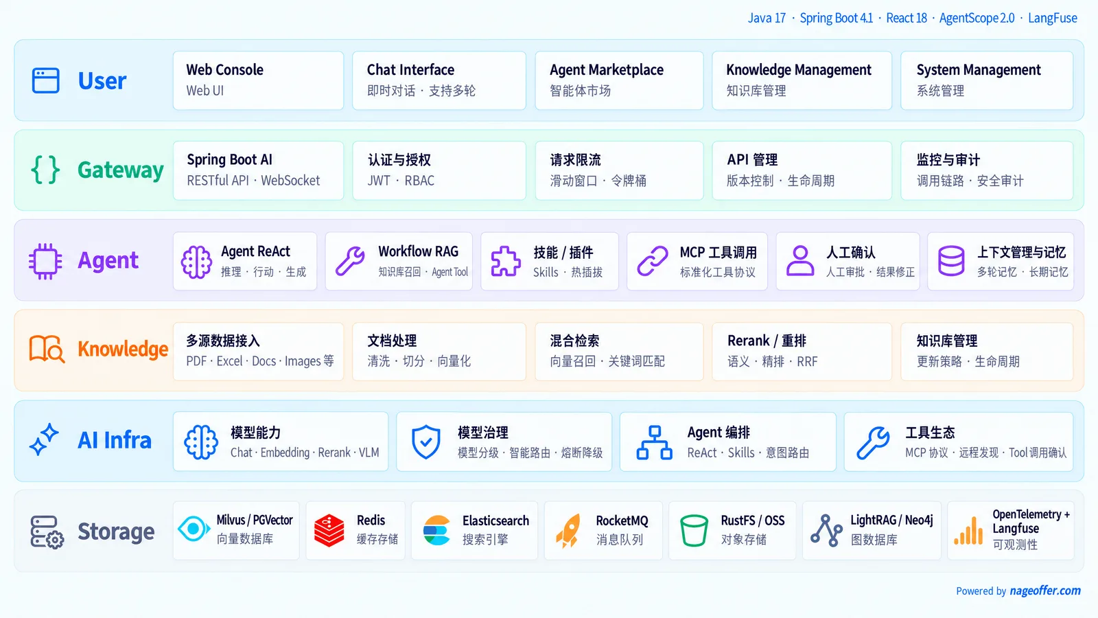The height and width of the screenshot is (618, 1098).
Task: Click the LightRAG graph nodes icon
Action: [x=826, y=530]
